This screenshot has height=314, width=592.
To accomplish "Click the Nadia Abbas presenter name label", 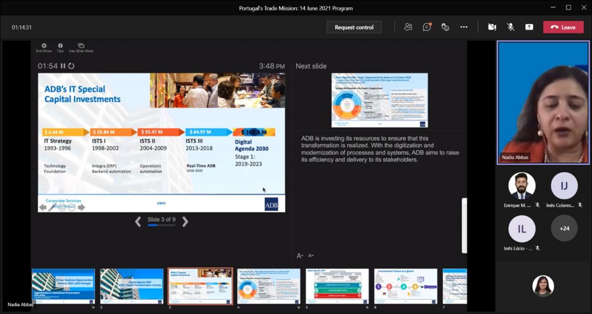I will 516,157.
